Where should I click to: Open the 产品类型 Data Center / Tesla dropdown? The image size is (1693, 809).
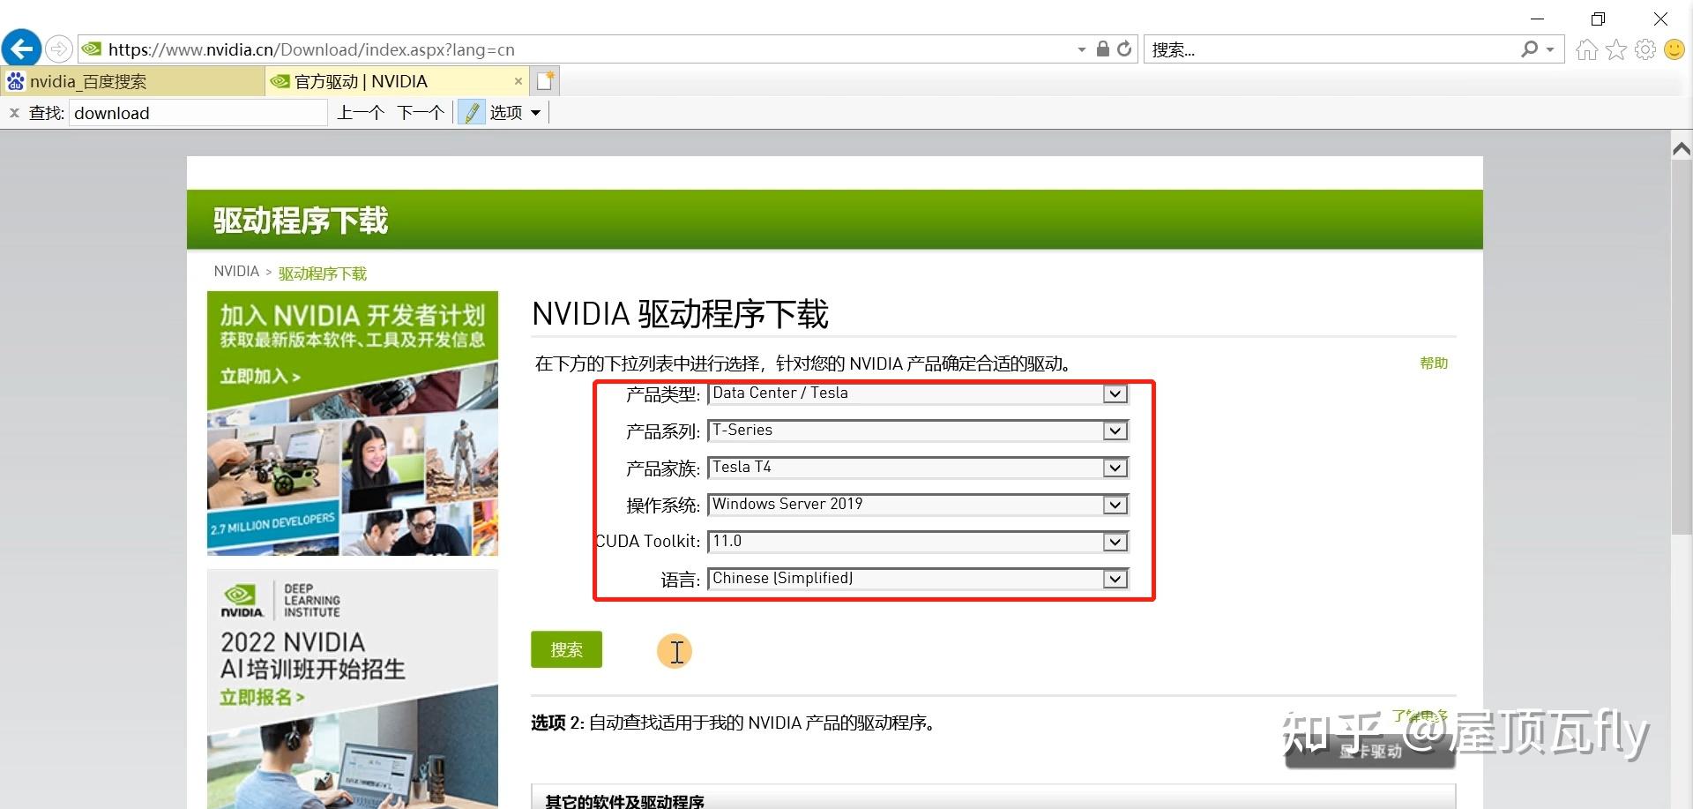click(918, 393)
